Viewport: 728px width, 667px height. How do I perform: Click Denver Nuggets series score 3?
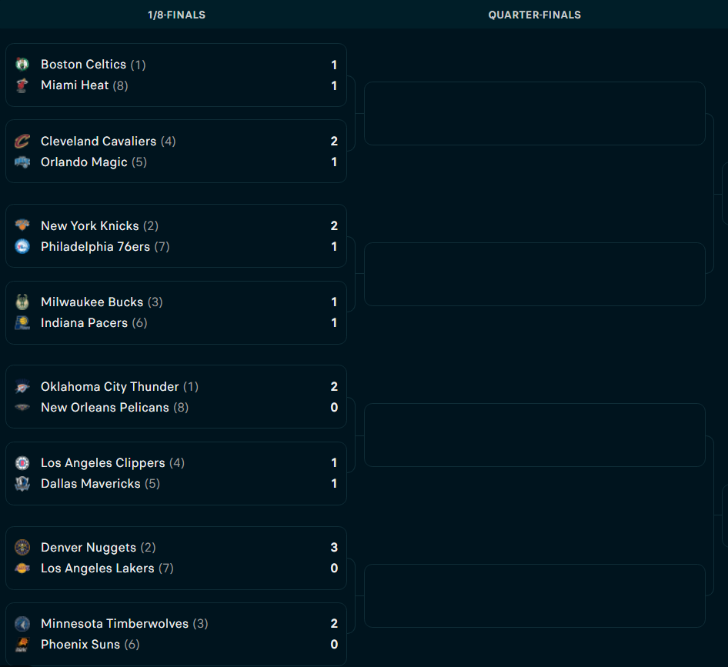click(334, 547)
